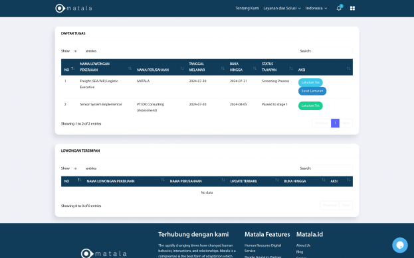
Task: Sort Daftar Tugas by NO column
Action: point(69,68)
